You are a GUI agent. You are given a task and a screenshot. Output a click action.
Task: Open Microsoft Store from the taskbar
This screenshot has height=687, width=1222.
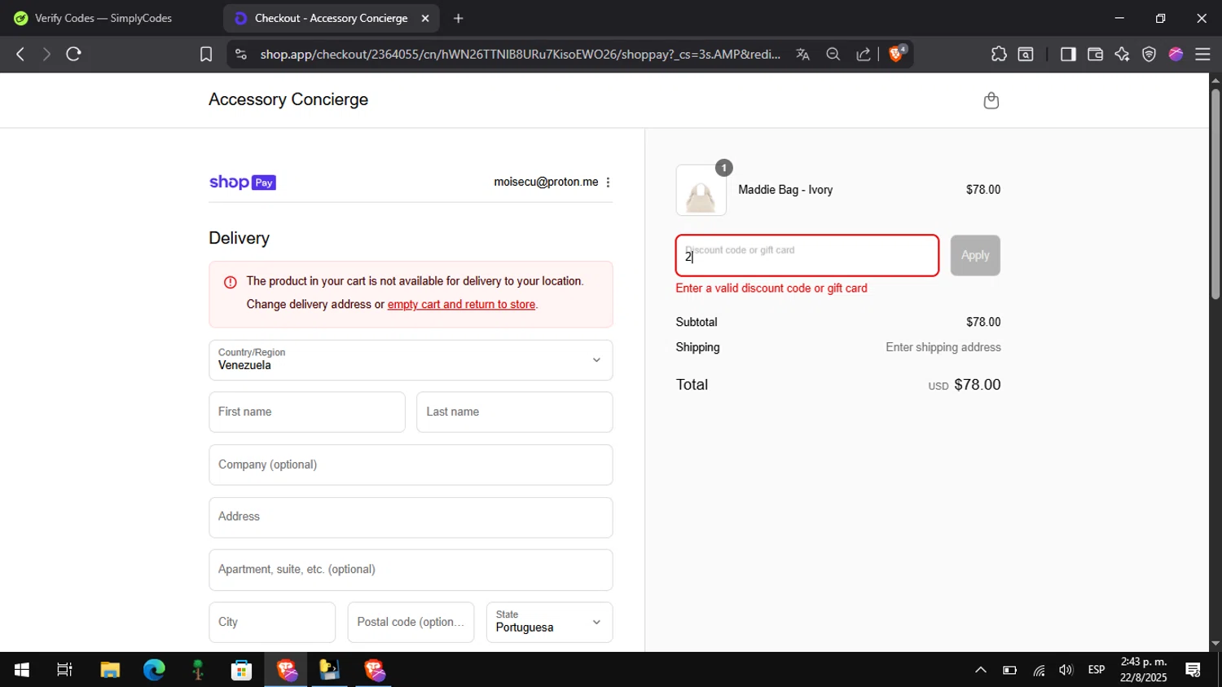click(x=241, y=670)
